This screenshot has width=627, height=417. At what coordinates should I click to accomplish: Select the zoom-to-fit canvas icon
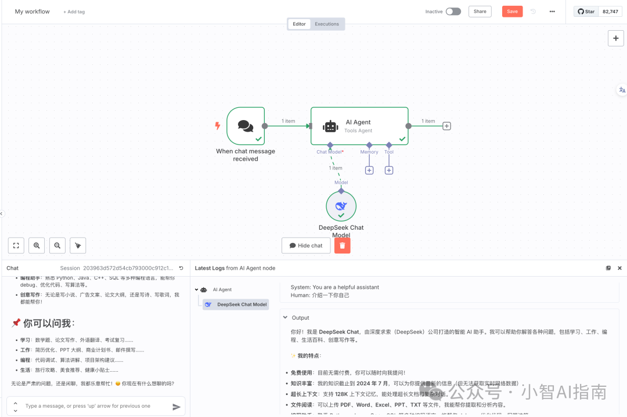pyautogui.click(x=16, y=245)
